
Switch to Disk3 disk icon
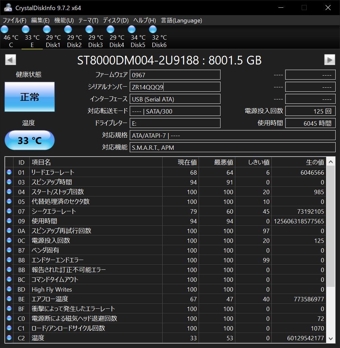tap(89, 30)
